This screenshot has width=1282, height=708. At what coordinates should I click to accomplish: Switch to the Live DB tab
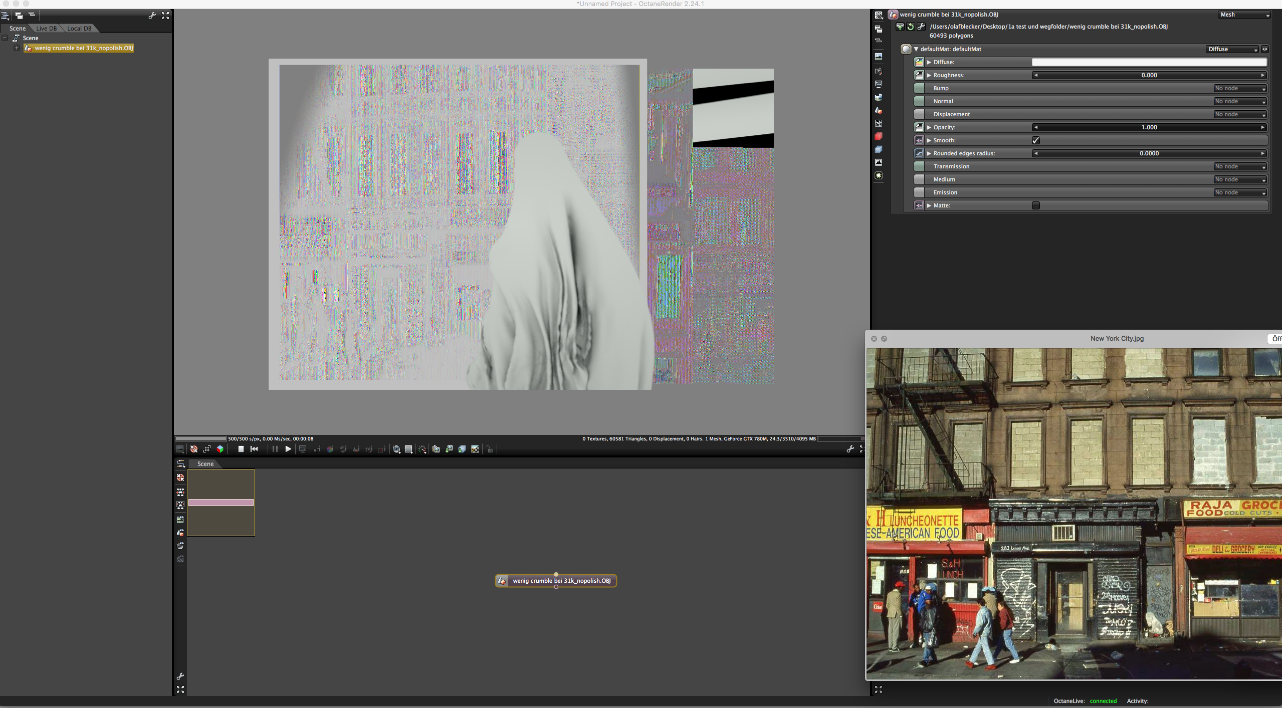pos(46,29)
